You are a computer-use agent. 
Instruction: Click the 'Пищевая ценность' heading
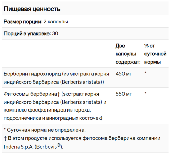32,9
